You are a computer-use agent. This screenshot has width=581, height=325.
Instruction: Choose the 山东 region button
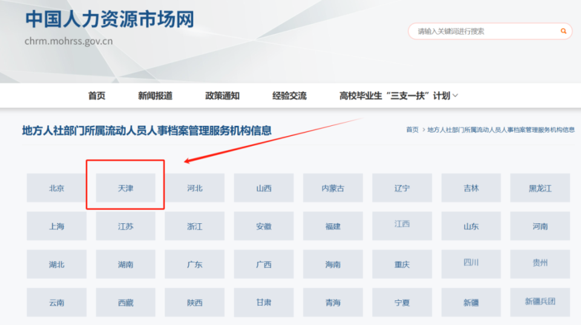pyautogui.click(x=471, y=226)
